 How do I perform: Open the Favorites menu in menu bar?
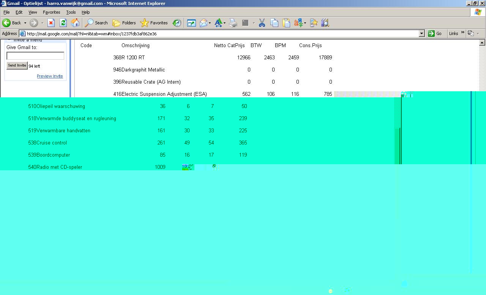click(x=51, y=12)
